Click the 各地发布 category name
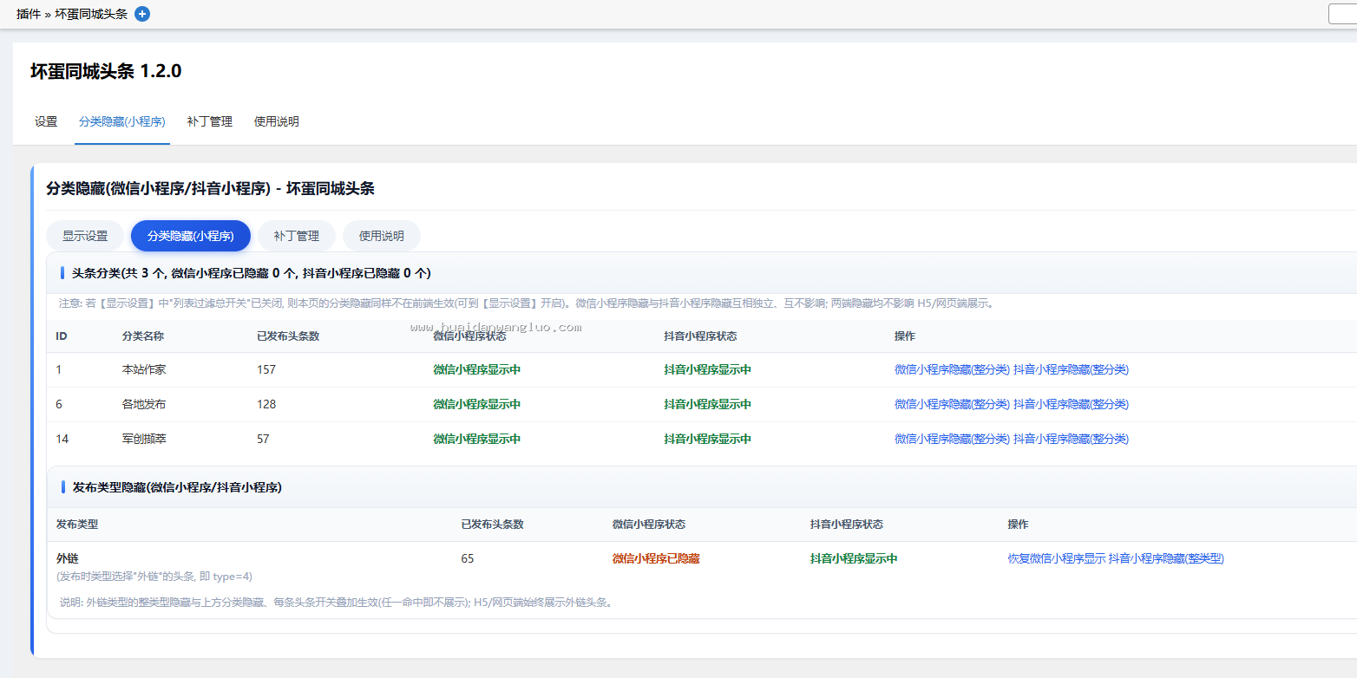This screenshot has height=678, width=1357. tap(144, 404)
